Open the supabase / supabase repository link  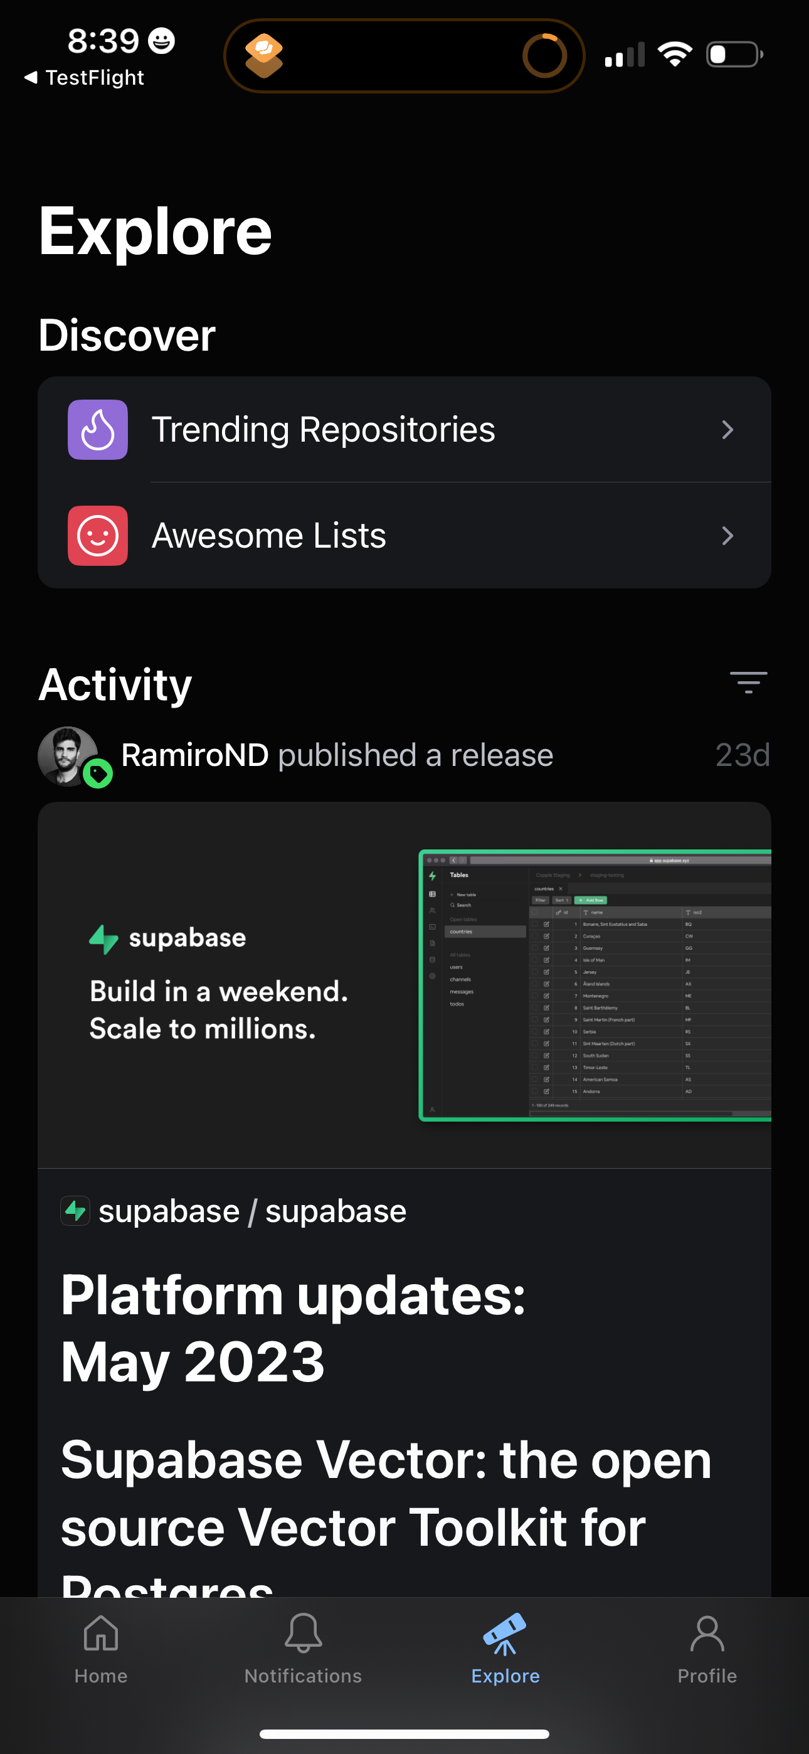pos(253,1211)
